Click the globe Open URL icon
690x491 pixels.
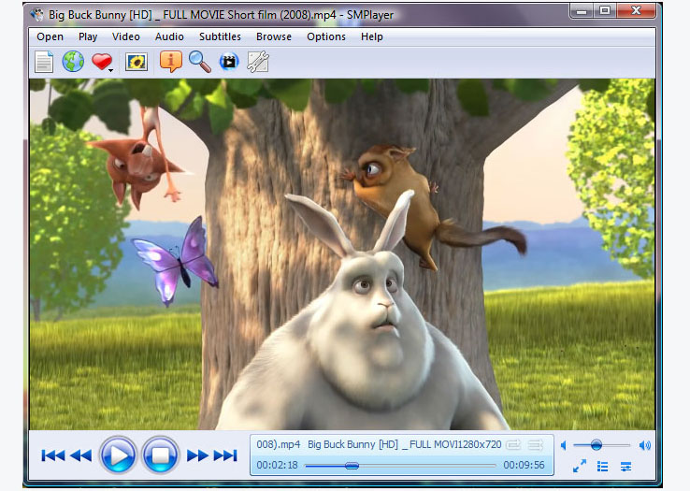click(73, 62)
